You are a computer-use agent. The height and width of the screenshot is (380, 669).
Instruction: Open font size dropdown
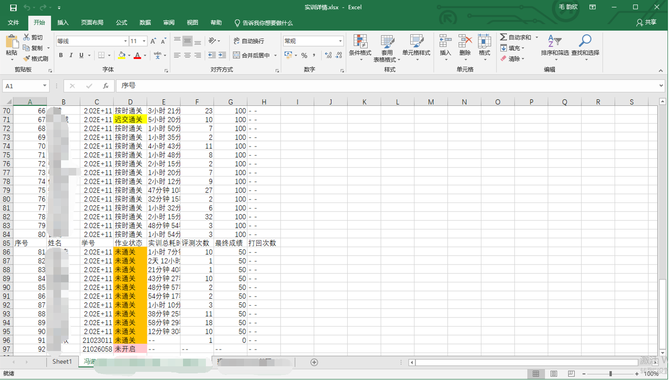tap(144, 41)
